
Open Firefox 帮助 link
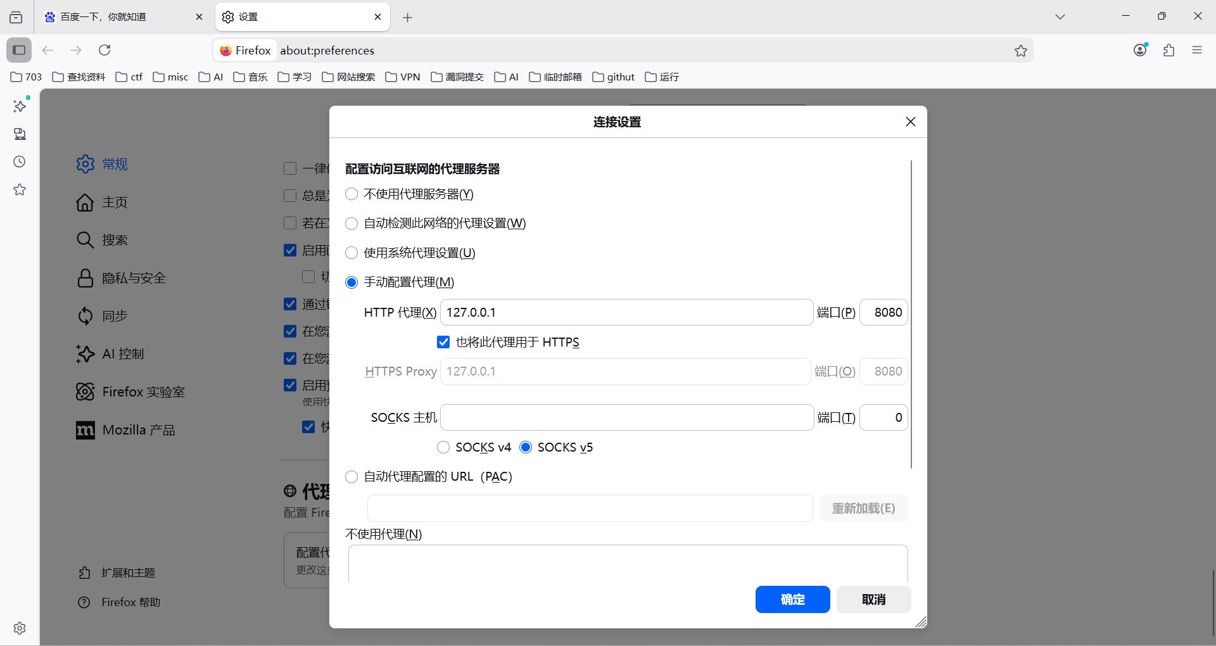[119, 603]
